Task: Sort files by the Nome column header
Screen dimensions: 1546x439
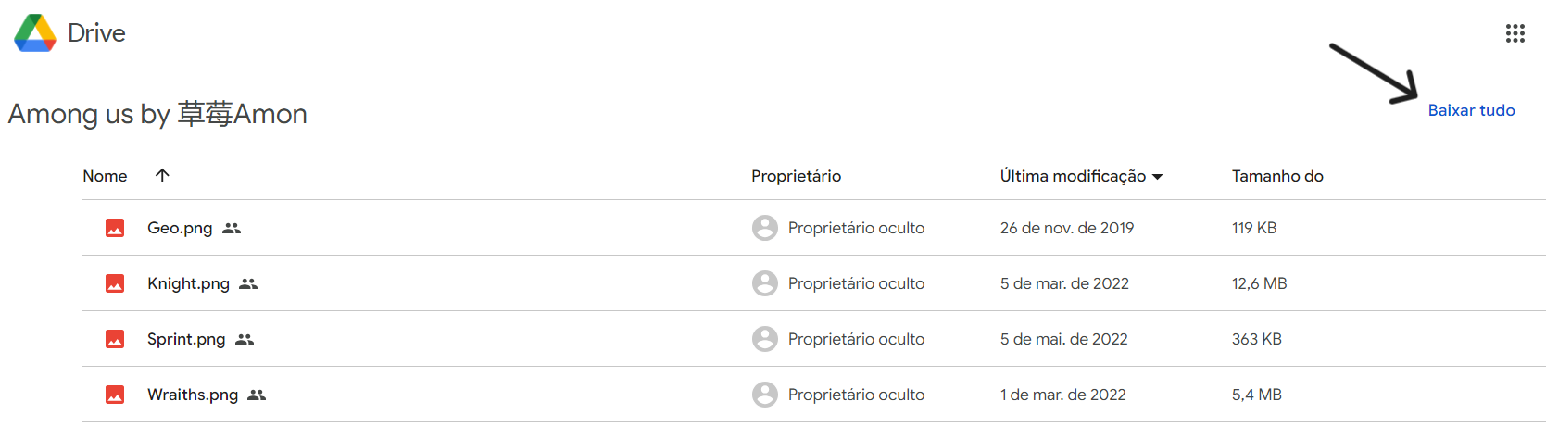Action: [x=105, y=176]
